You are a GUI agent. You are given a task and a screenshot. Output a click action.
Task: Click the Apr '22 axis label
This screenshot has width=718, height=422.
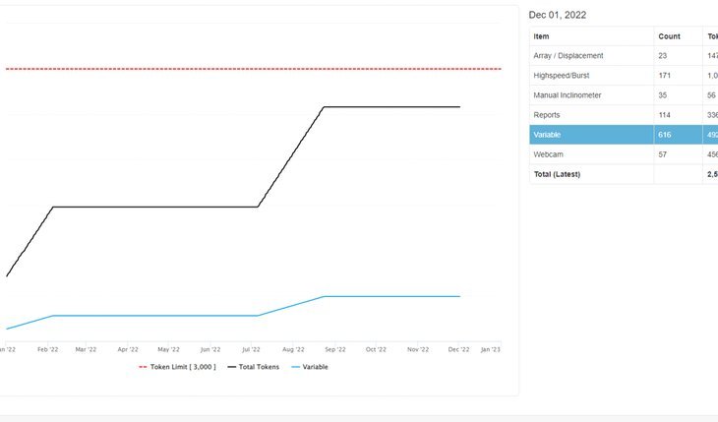point(128,349)
